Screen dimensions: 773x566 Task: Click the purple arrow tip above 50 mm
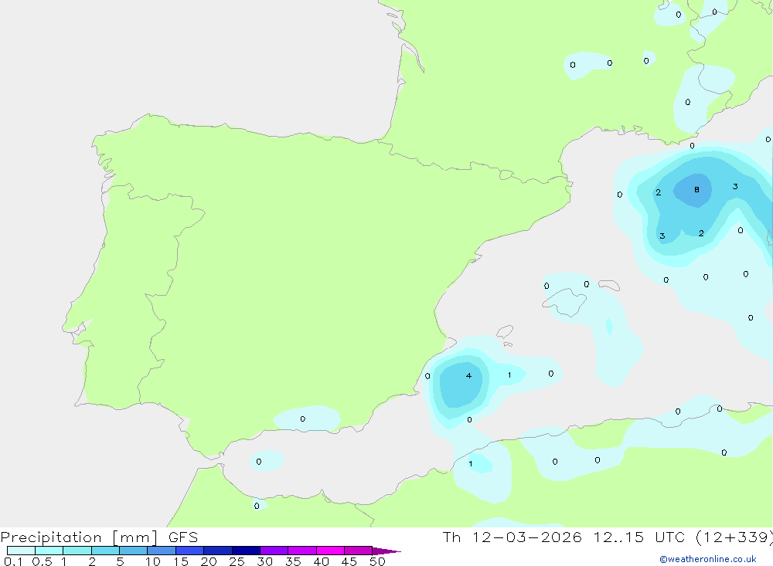click(x=386, y=551)
